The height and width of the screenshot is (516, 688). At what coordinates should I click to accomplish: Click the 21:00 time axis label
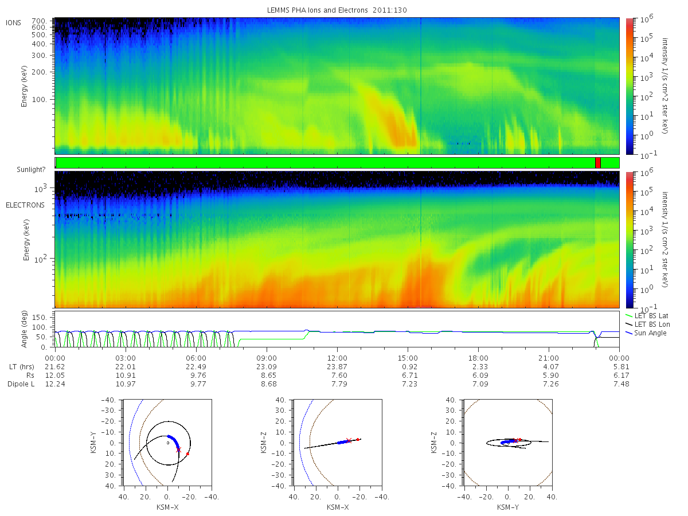click(549, 357)
